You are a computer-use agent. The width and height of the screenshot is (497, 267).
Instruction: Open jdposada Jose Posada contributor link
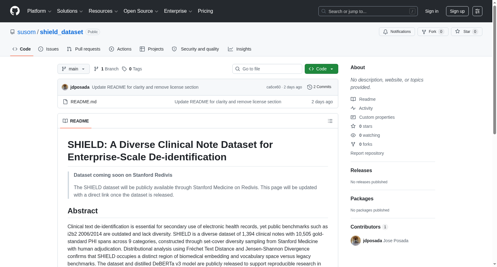coord(385,241)
